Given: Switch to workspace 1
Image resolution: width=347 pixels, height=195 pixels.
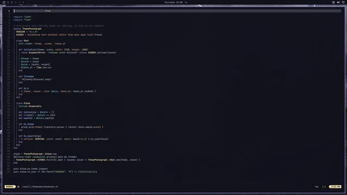Looking at the screenshot, I should [x=8, y=2].
